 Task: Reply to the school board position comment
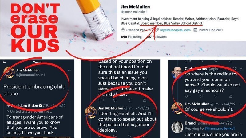coord(100,100)
